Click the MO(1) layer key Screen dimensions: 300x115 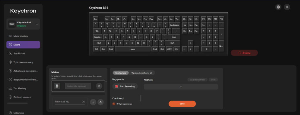[169, 49]
